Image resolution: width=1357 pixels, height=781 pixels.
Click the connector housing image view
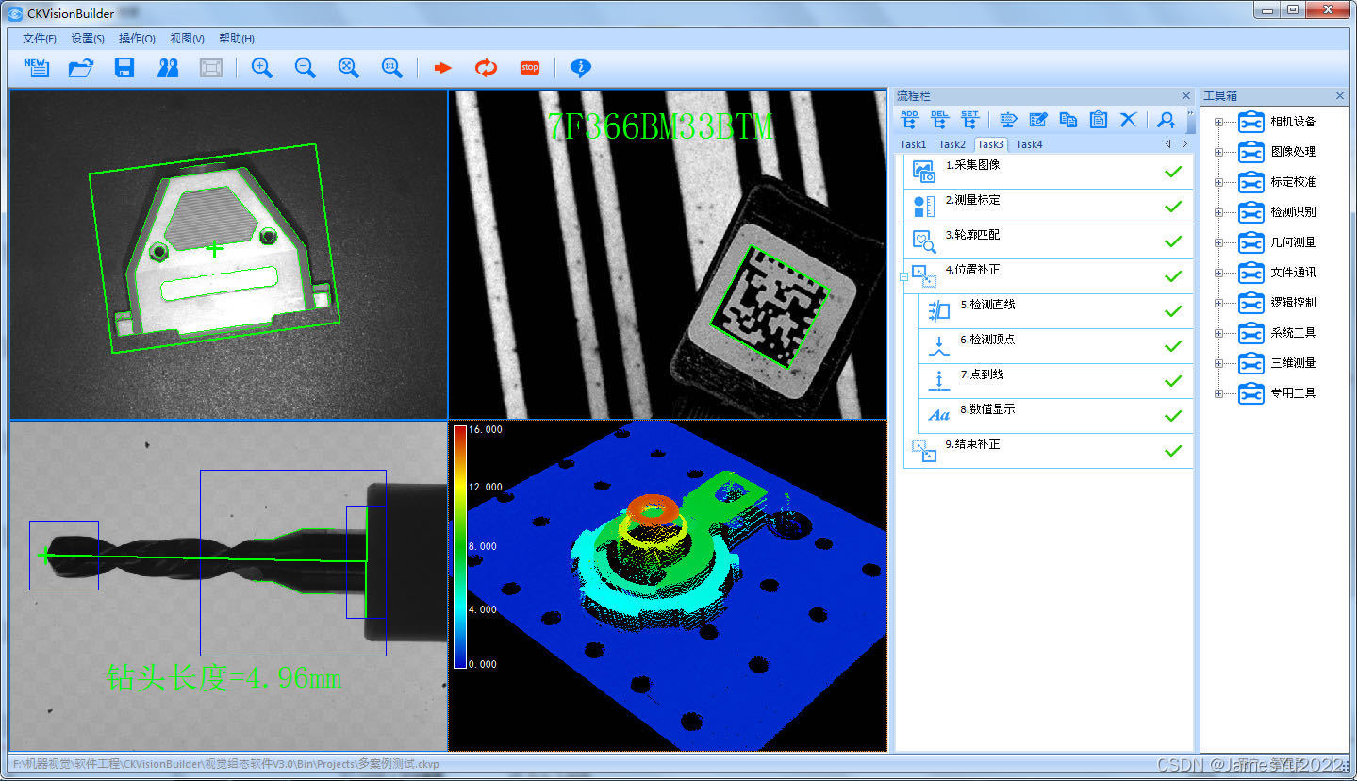tap(228, 255)
